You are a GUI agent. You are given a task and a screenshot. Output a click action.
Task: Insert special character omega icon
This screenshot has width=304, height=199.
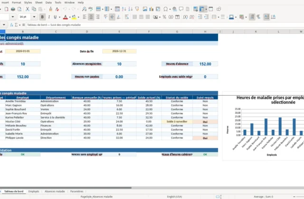tap(166, 9)
